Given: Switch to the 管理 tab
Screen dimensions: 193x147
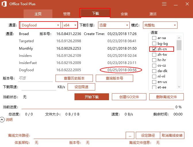Looking at the screenshot, I should (x=67, y=14).
